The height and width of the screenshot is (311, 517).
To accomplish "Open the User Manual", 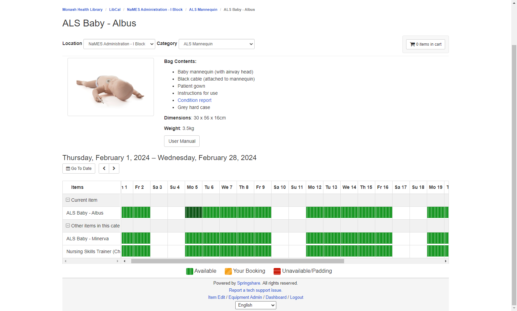I will click(x=182, y=141).
